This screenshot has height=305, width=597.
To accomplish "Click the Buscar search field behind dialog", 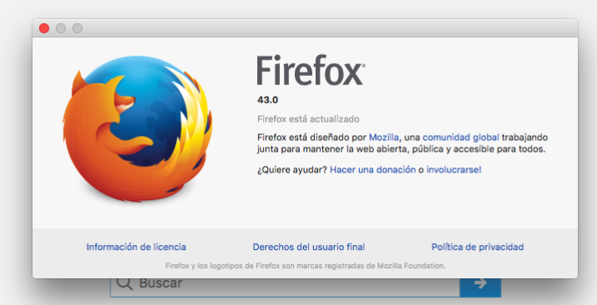I will [x=286, y=287].
